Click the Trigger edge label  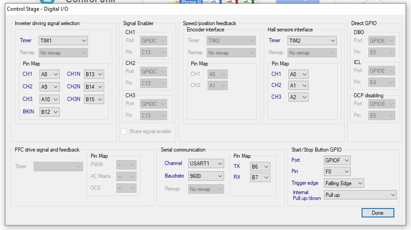305,183
